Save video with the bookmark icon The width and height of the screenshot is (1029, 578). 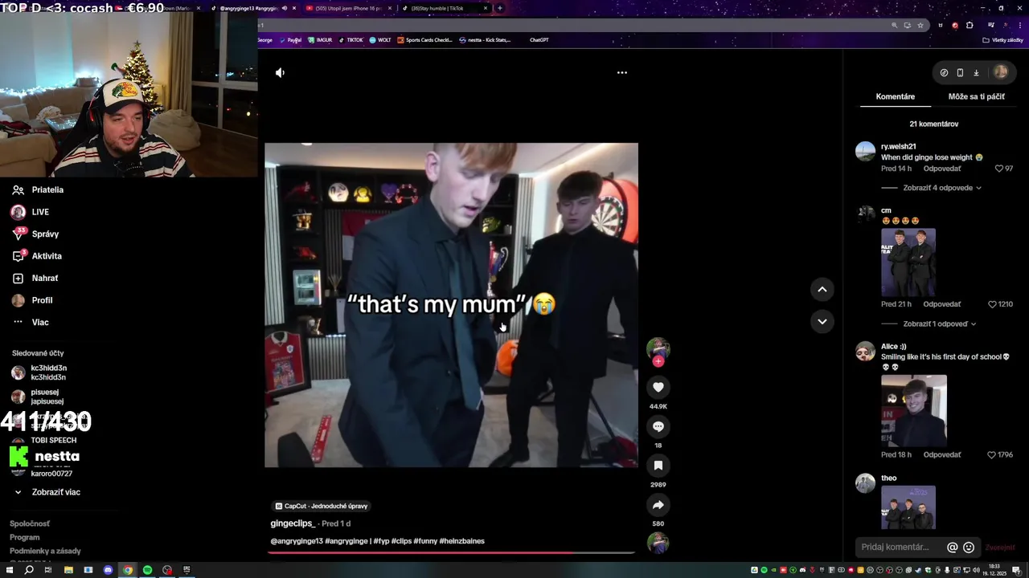(x=658, y=466)
